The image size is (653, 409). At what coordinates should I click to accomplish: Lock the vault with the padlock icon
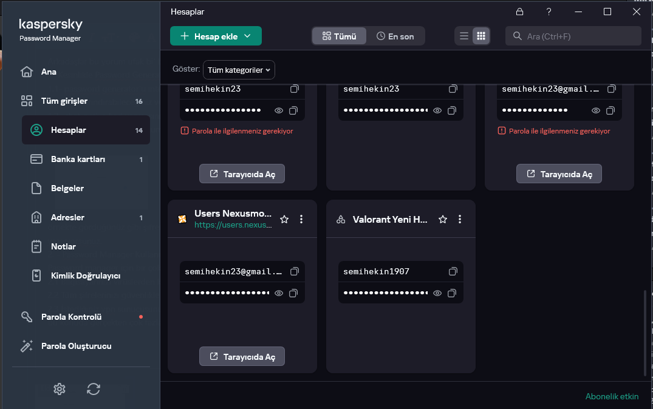(x=519, y=12)
